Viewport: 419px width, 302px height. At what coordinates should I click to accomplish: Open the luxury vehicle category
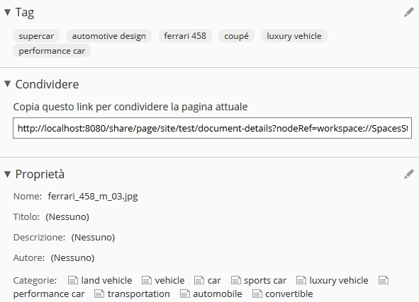coord(339,280)
